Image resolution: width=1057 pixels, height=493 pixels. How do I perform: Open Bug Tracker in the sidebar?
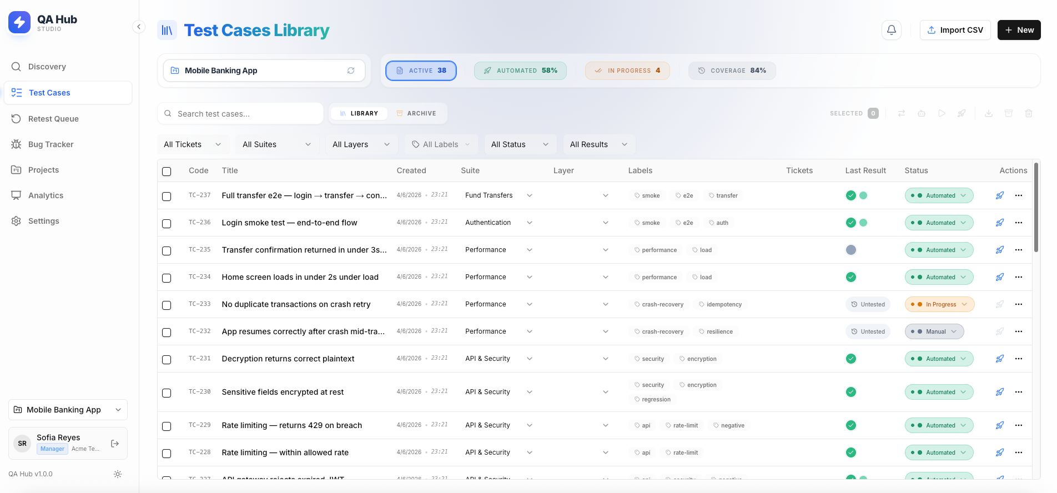click(68, 144)
